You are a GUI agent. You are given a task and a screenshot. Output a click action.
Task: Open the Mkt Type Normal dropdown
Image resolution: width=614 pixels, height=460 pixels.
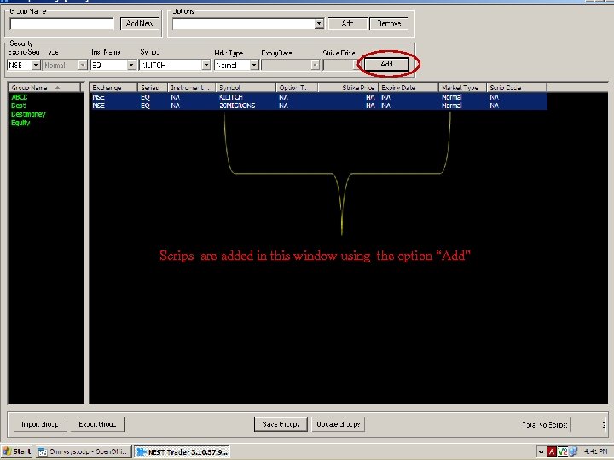click(x=254, y=65)
